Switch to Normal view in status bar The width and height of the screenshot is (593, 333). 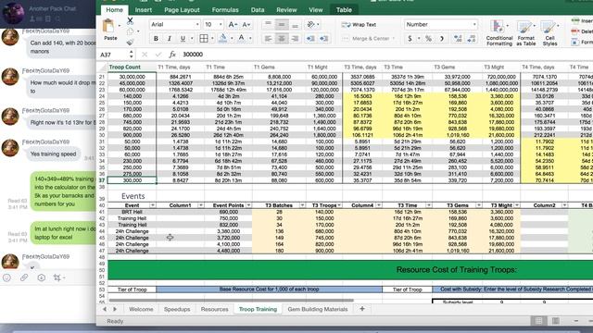point(538,321)
